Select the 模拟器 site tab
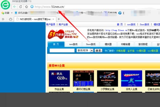Viewport: 160px width, 107px height. point(108,44)
